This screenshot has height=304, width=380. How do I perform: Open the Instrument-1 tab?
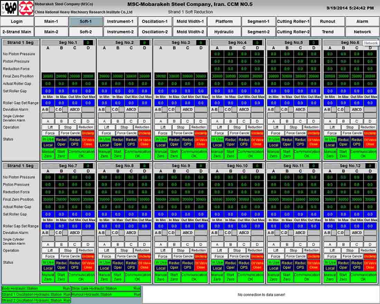(121, 21)
